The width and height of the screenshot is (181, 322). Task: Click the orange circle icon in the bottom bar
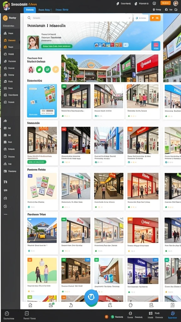click(107, 317)
